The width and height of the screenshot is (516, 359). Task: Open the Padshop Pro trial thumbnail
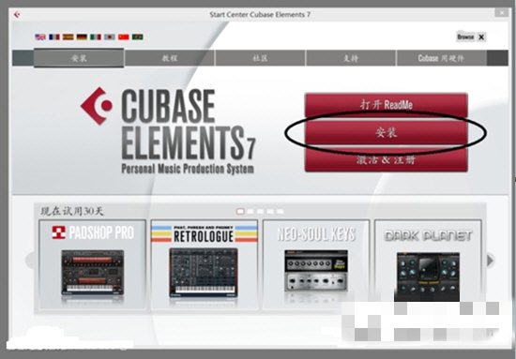click(93, 264)
